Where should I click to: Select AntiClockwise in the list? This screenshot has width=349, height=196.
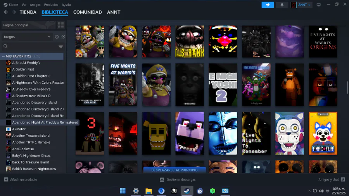tap(32, 149)
